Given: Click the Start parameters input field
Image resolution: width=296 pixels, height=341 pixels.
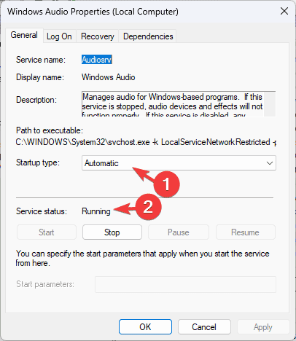Looking at the screenshot, I should pos(185,284).
